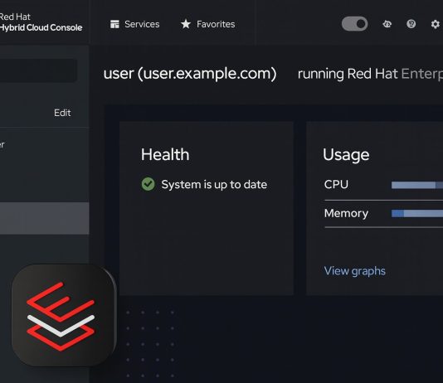Click the Health card title
This screenshot has height=383, width=443.
[165, 155]
